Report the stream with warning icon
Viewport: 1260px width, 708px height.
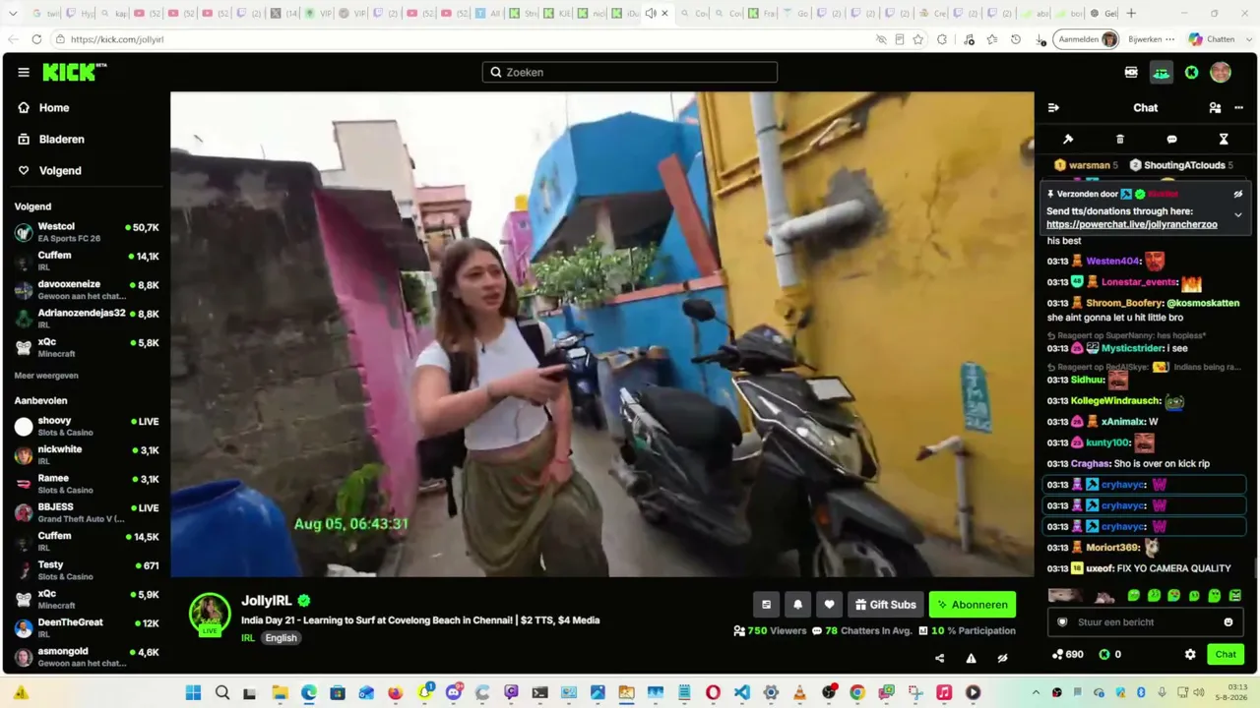(971, 658)
